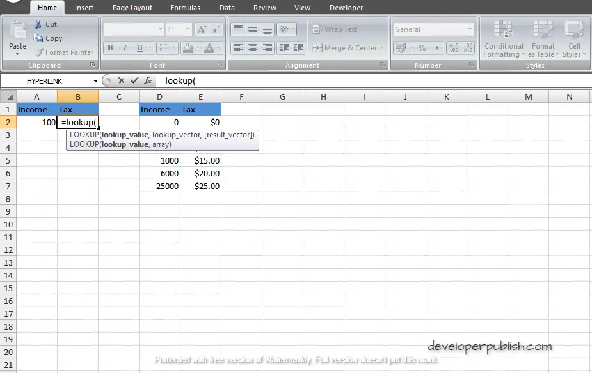Click Increase Decimal icon
Screen dimensions: 592x373
coord(454,48)
